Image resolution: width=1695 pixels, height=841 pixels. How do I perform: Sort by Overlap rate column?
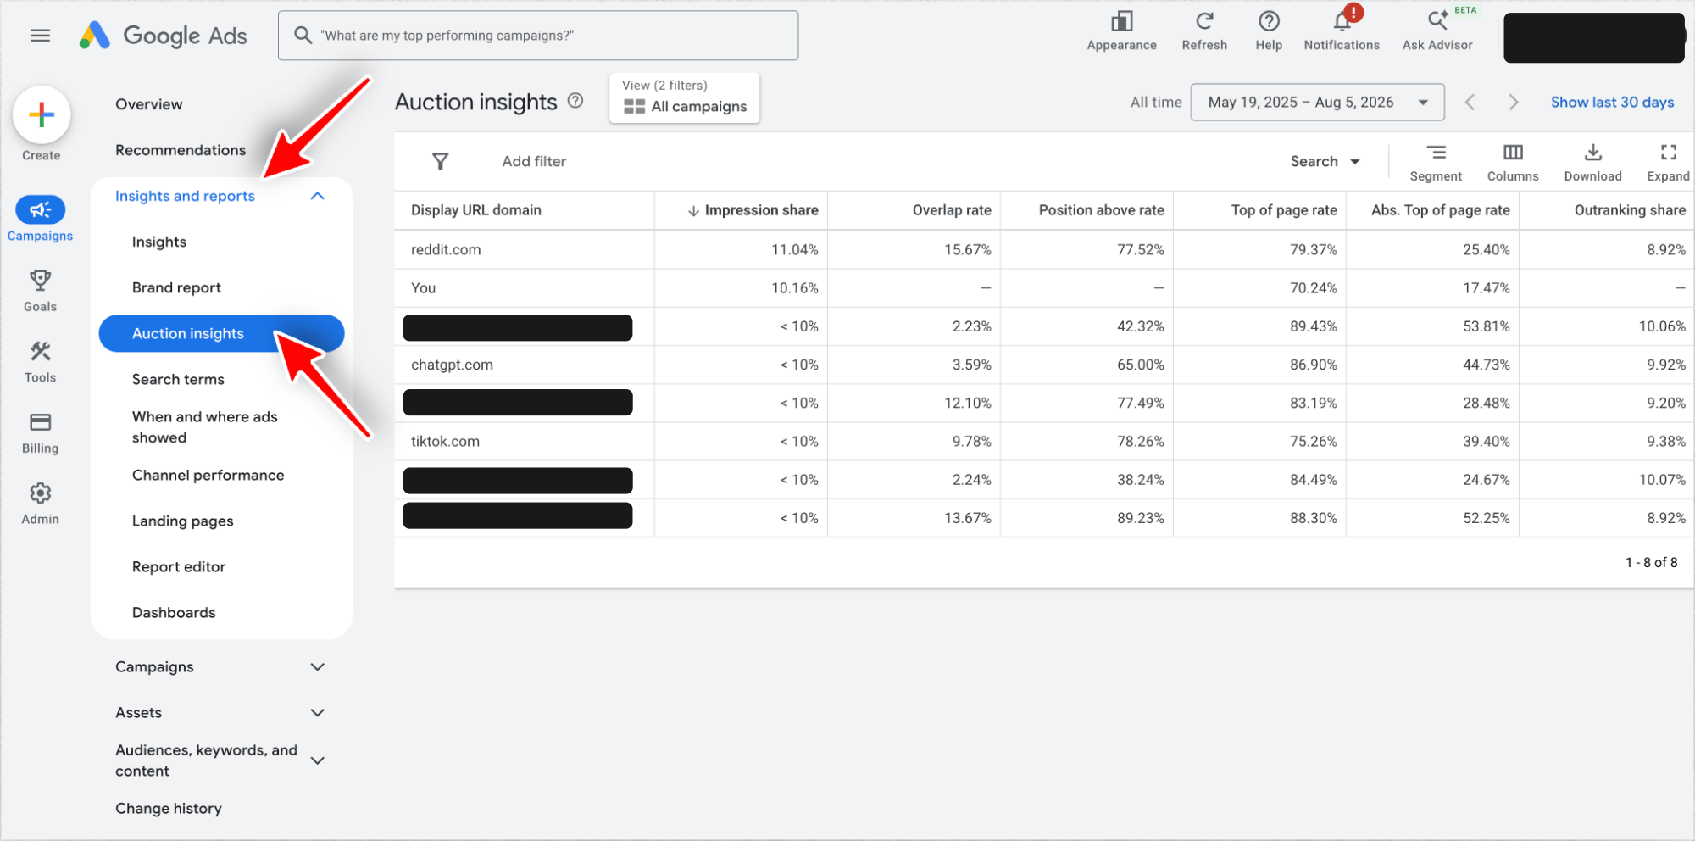point(952,210)
